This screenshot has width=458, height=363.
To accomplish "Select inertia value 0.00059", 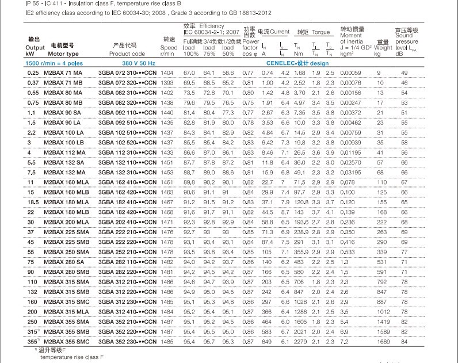I will (350, 73).
